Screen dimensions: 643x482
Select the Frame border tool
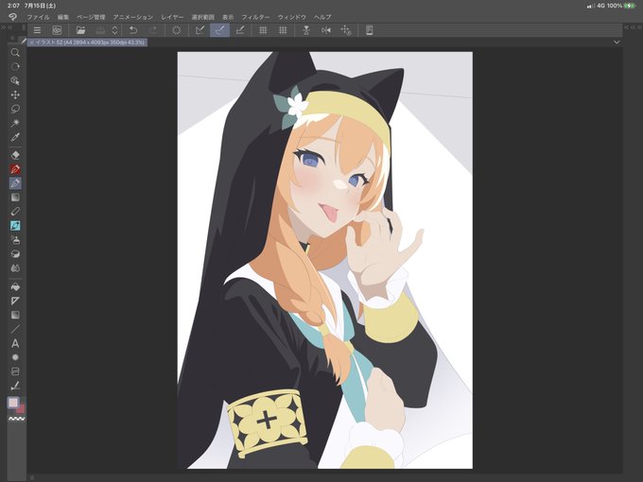coord(15,371)
